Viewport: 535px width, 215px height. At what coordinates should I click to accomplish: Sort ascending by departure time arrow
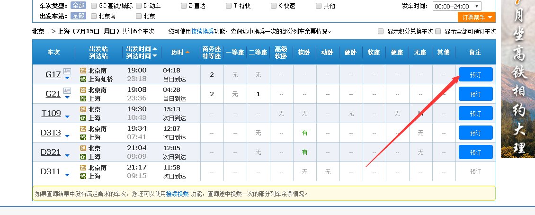[155, 48]
